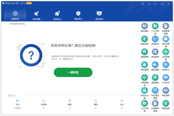Launch the 文件粉碎 file shredder tool
174x116 pixels.
(x=166, y=77)
